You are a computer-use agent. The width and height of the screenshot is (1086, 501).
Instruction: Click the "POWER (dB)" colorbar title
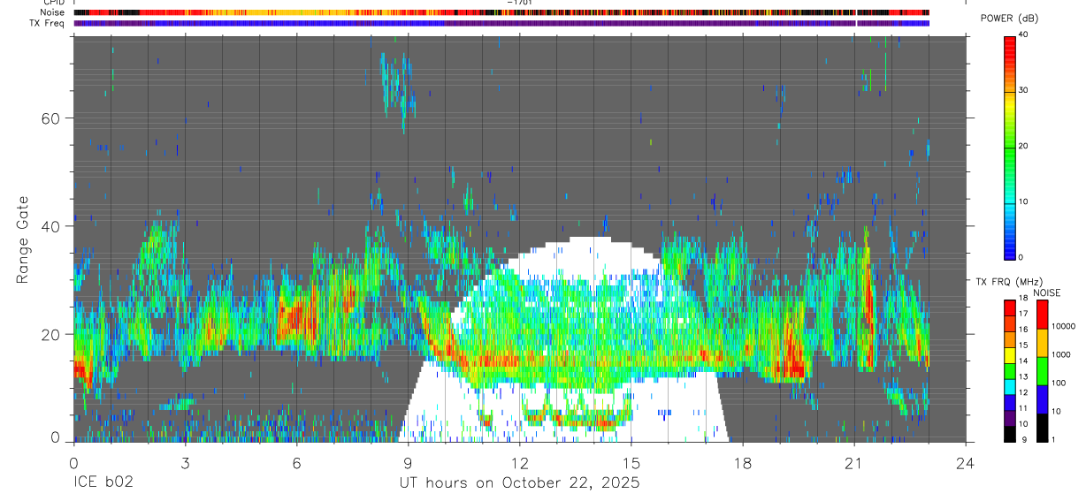pyautogui.click(x=1008, y=19)
